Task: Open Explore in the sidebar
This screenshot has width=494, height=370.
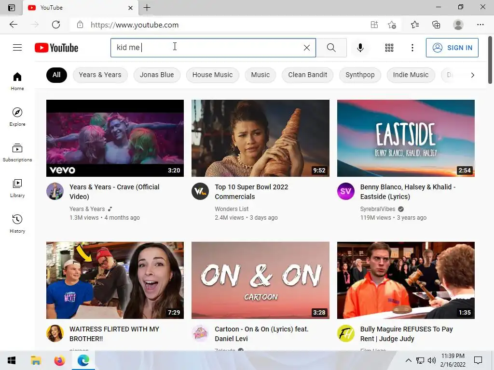Action: pos(17,117)
